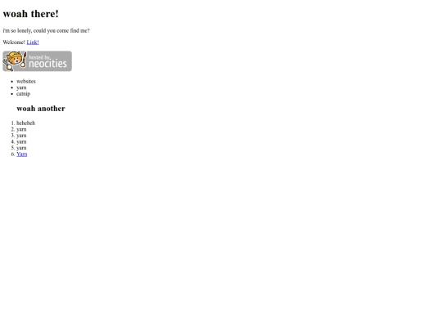
Task: Click the 'Link!' hyperlink after Welcome
Action: pyautogui.click(x=33, y=42)
